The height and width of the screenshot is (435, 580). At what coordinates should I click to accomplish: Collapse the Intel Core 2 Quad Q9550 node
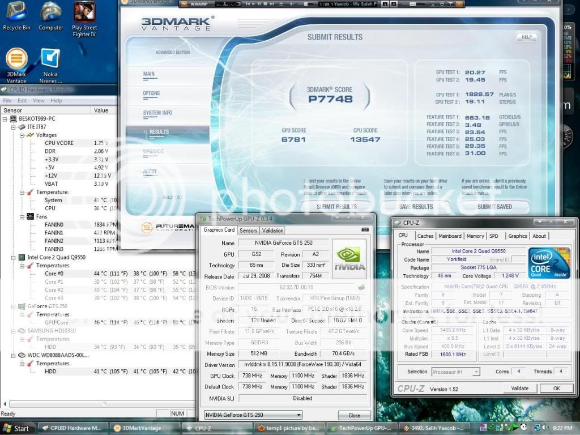point(14,257)
